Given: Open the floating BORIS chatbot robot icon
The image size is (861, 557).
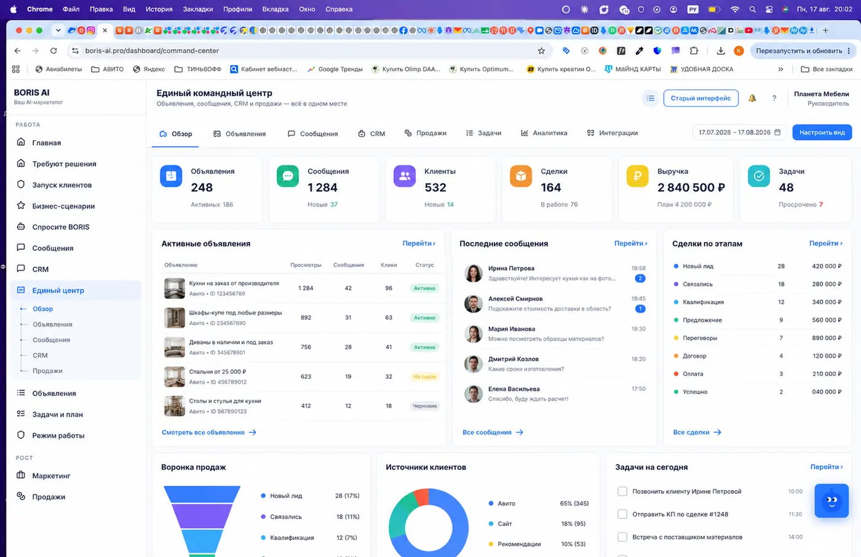Looking at the screenshot, I should click(x=831, y=500).
